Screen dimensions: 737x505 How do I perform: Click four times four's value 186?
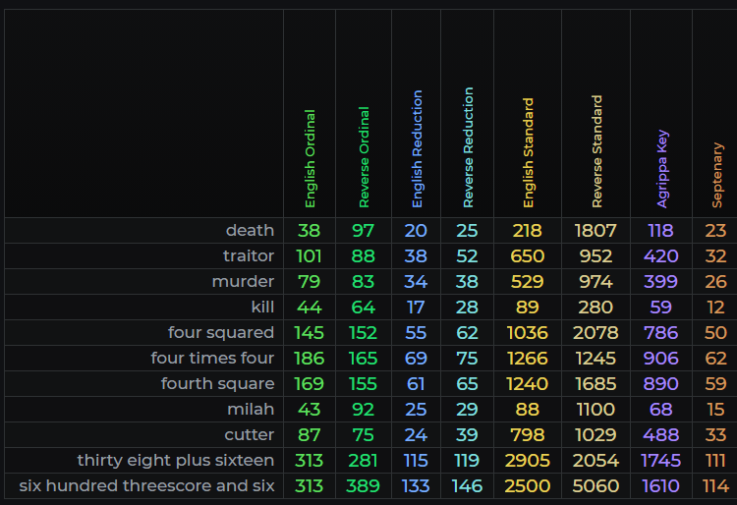coord(309,358)
